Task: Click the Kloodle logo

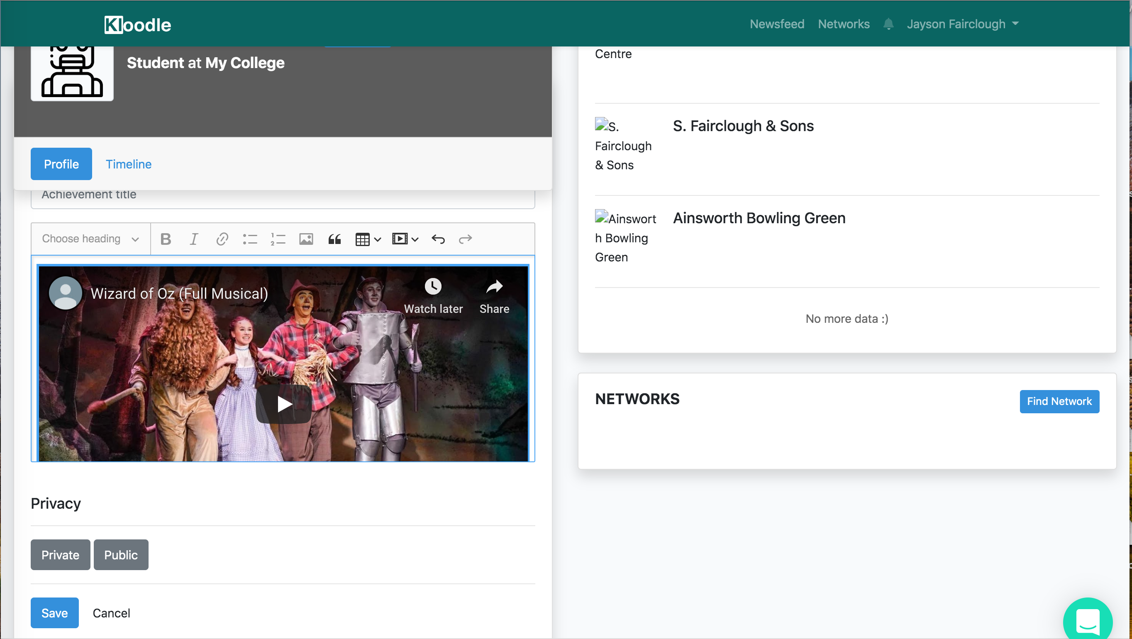Action: [137, 24]
